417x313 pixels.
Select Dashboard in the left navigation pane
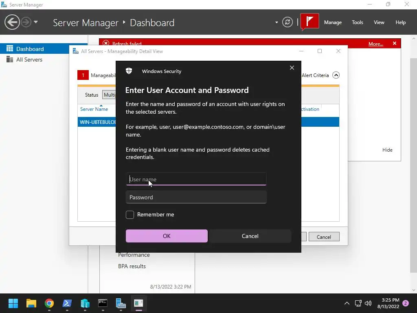[x=35, y=49]
